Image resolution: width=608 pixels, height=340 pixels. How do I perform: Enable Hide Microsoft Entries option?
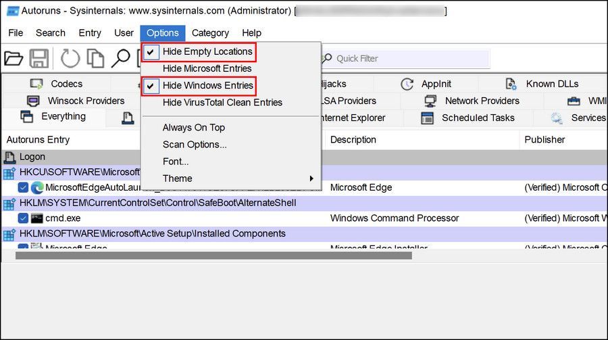point(207,69)
